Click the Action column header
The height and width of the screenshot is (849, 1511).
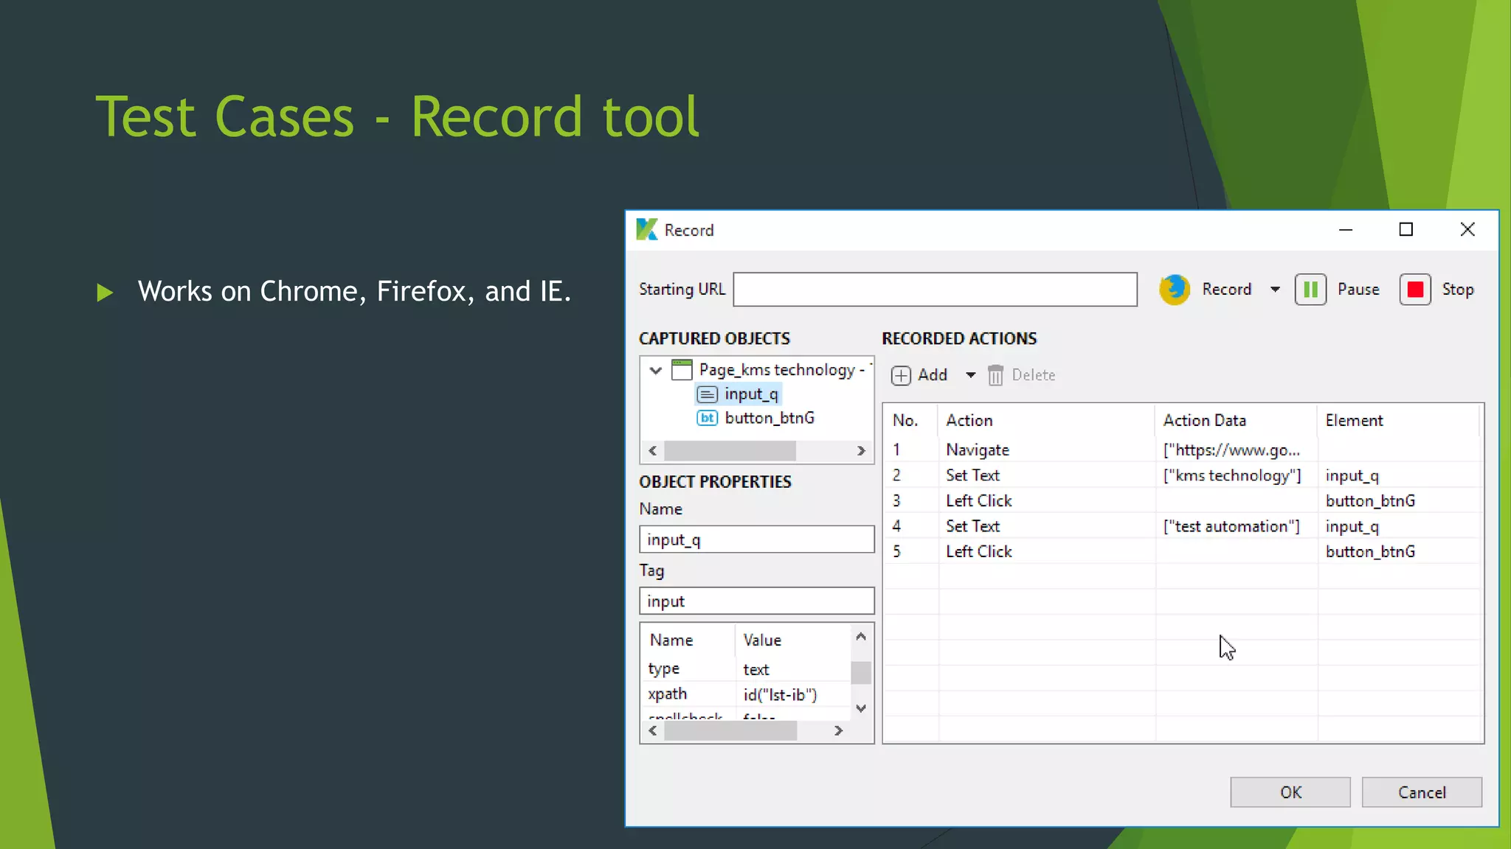(969, 420)
